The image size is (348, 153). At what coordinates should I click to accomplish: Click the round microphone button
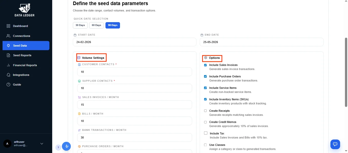coord(66,146)
